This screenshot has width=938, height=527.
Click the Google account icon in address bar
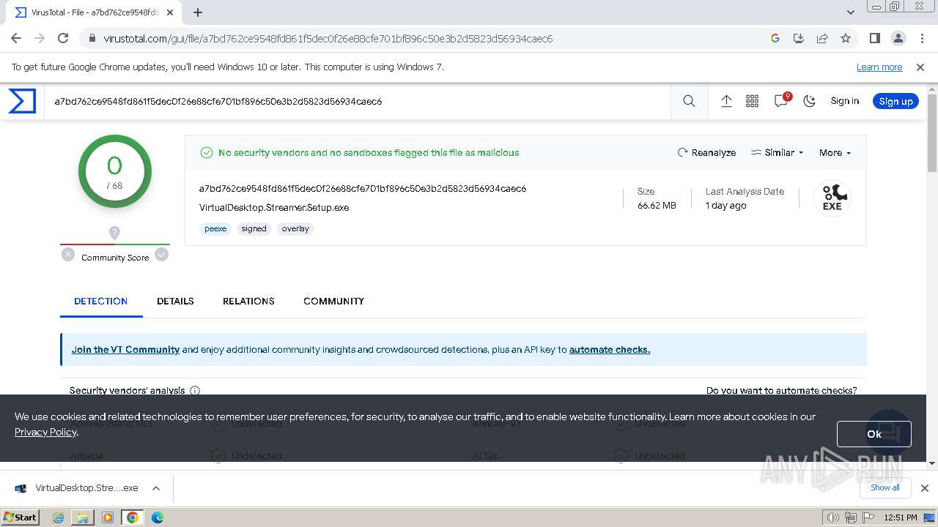(775, 38)
